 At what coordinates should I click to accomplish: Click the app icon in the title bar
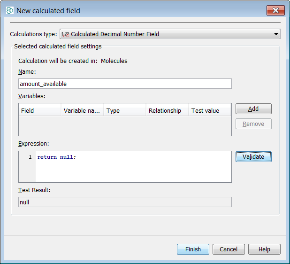10,10
